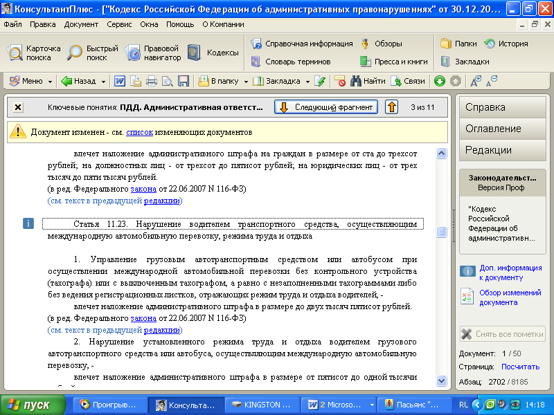Open the Редакции panel tab
The height and width of the screenshot is (415, 554).
503,150
